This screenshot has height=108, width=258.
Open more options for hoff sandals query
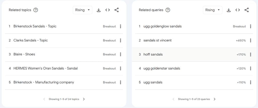[x=250, y=54]
